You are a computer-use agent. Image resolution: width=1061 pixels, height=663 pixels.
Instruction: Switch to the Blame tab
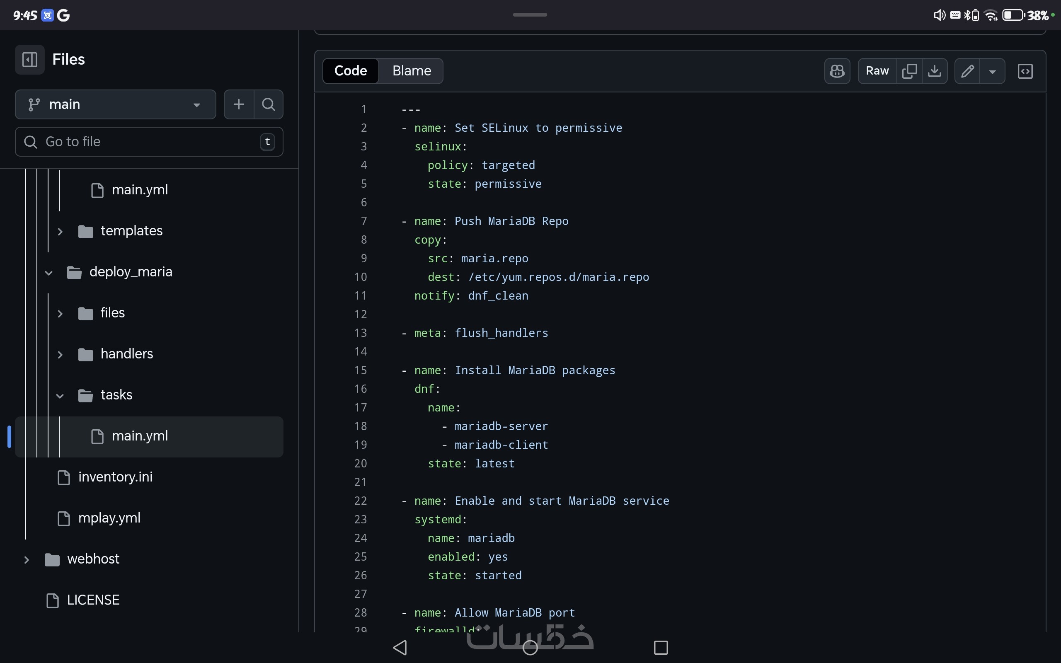pyautogui.click(x=411, y=71)
